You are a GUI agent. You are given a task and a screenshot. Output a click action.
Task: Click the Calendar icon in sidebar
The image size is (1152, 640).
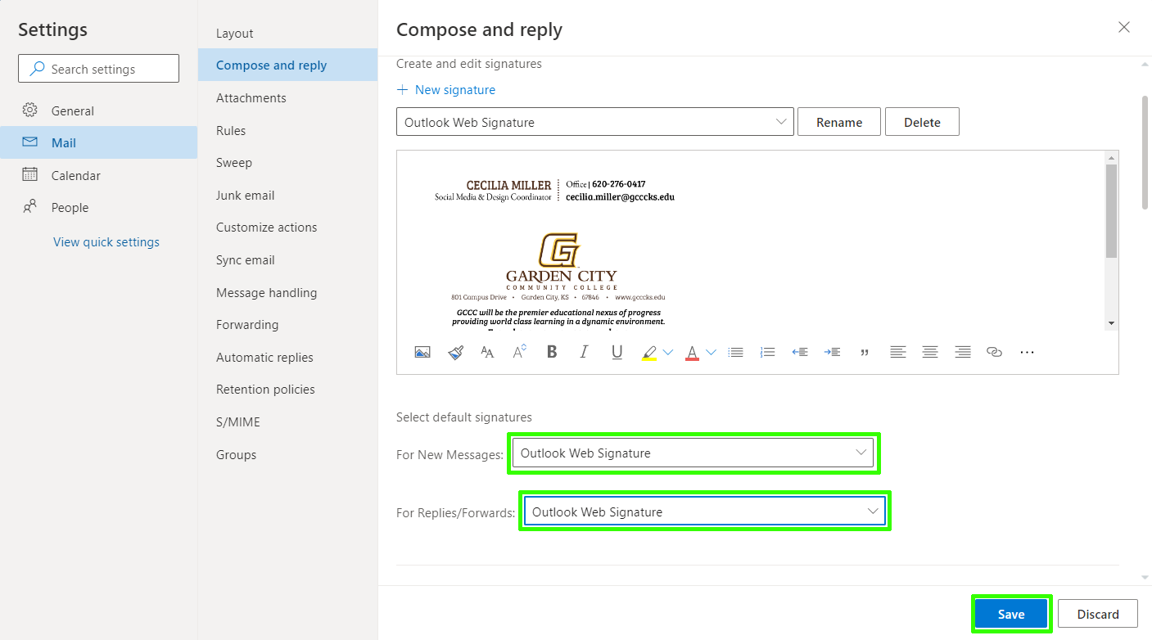30,174
